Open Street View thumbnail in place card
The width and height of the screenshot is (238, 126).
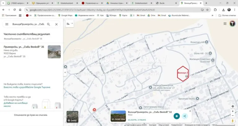pos(118,116)
